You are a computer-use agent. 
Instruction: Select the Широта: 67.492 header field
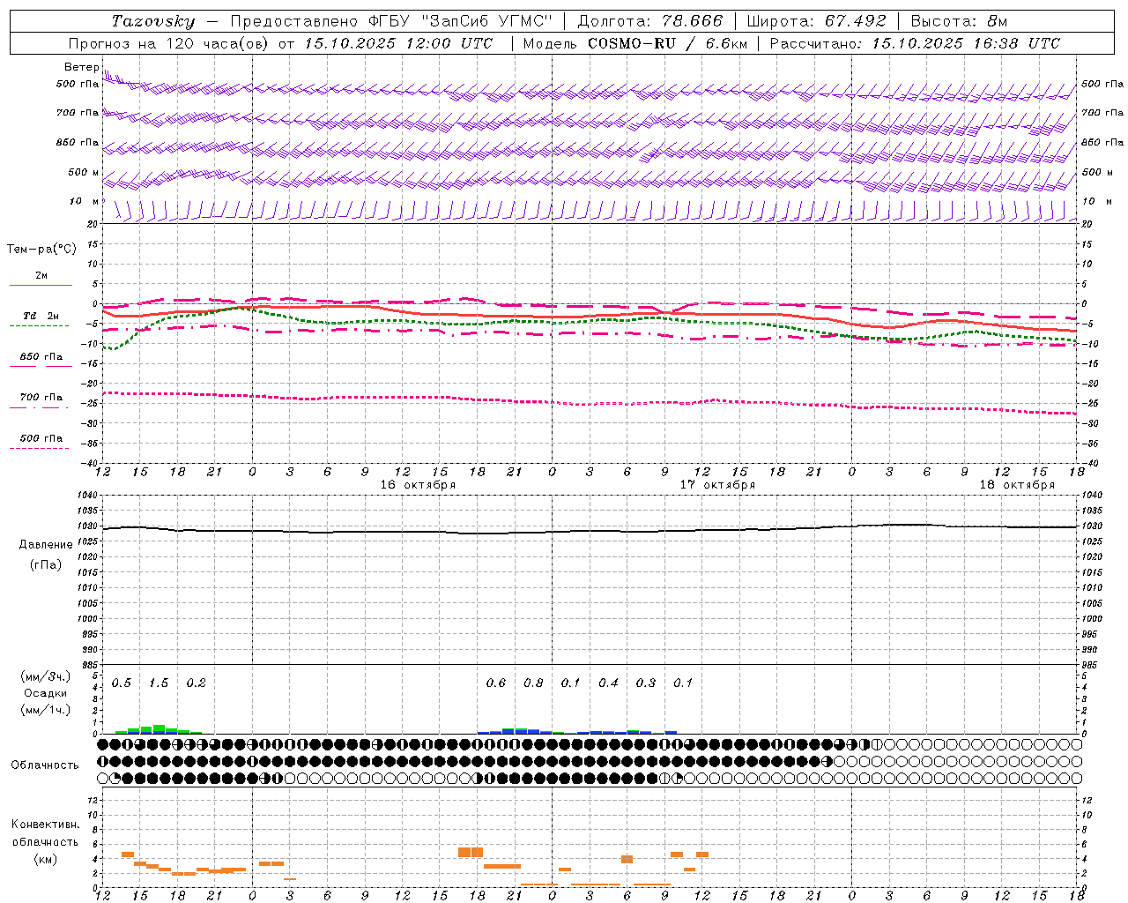pyautogui.click(x=816, y=21)
